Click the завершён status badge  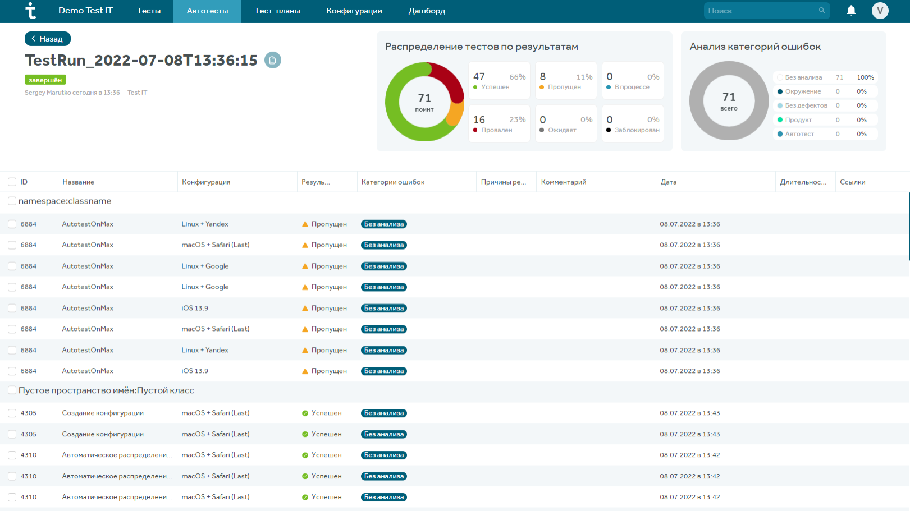pyautogui.click(x=45, y=80)
